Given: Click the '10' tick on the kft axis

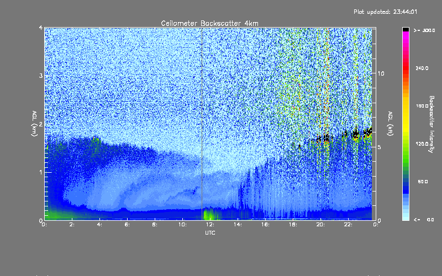Looking at the screenshot, I should (x=381, y=73).
